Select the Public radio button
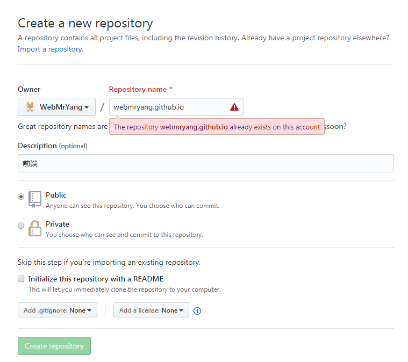This screenshot has width=408, height=362. [21, 197]
